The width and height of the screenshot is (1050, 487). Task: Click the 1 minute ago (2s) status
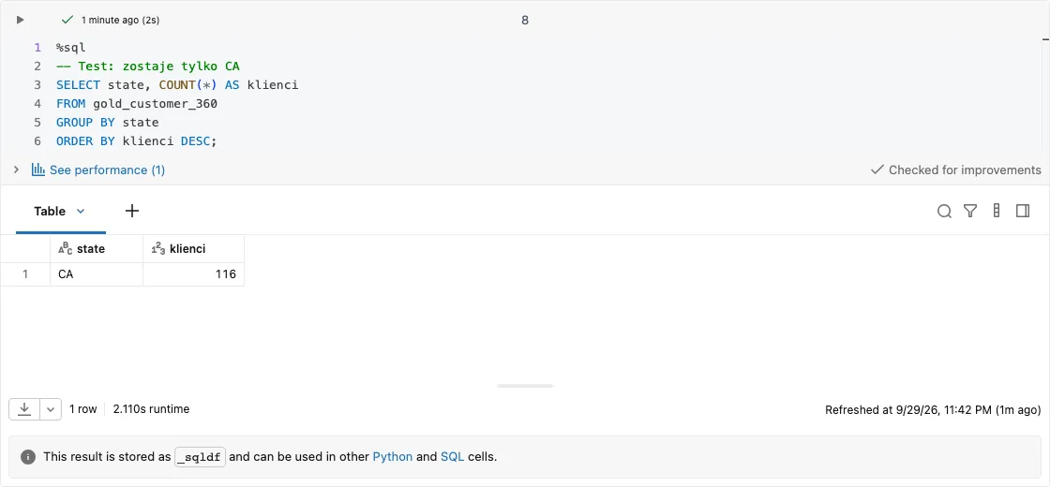pos(121,20)
